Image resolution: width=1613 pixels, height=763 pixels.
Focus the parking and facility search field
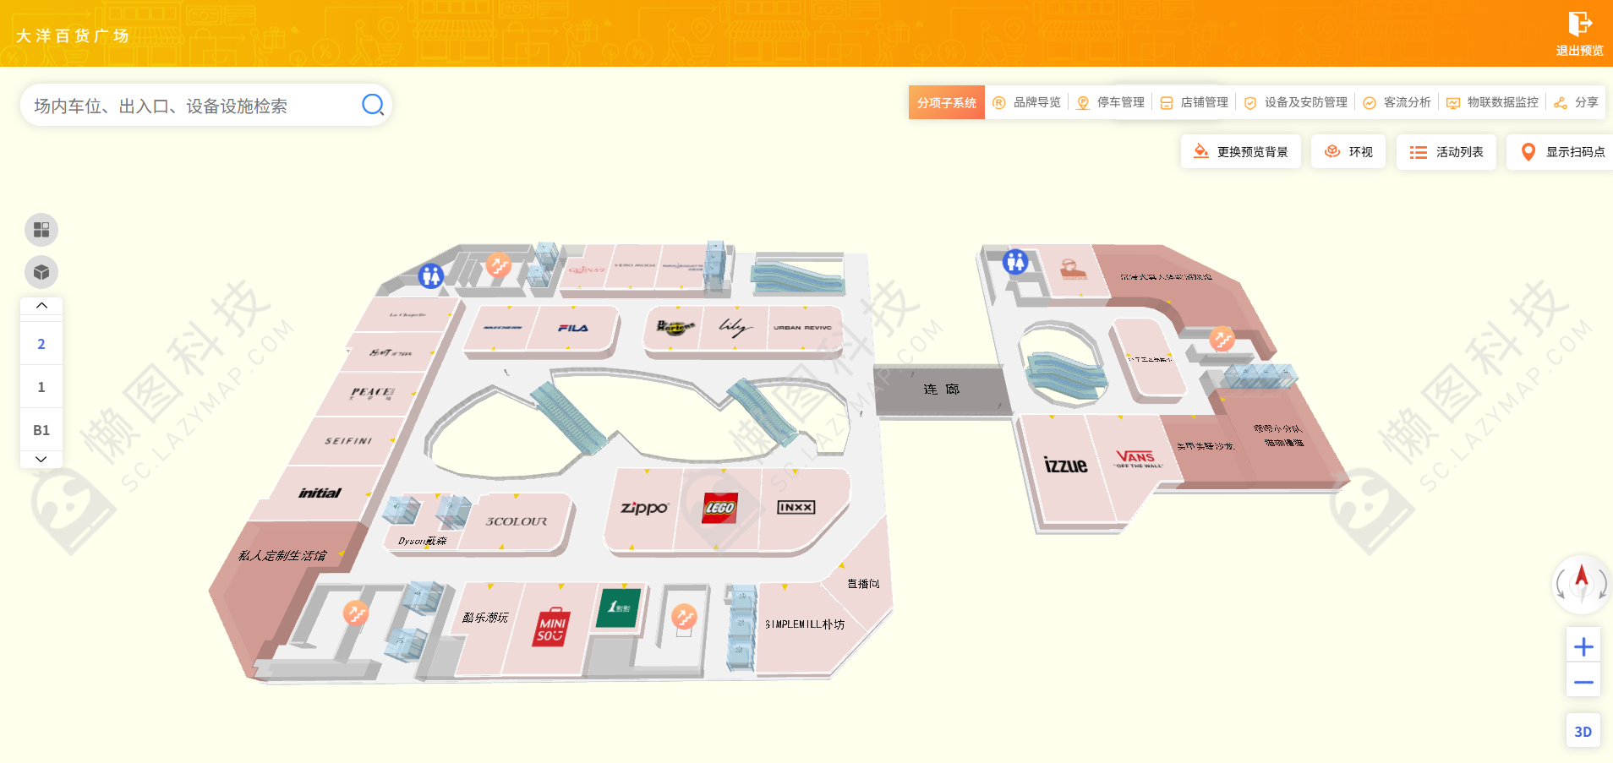pyautogui.click(x=205, y=105)
